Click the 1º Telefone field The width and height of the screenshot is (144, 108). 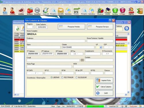33,54
